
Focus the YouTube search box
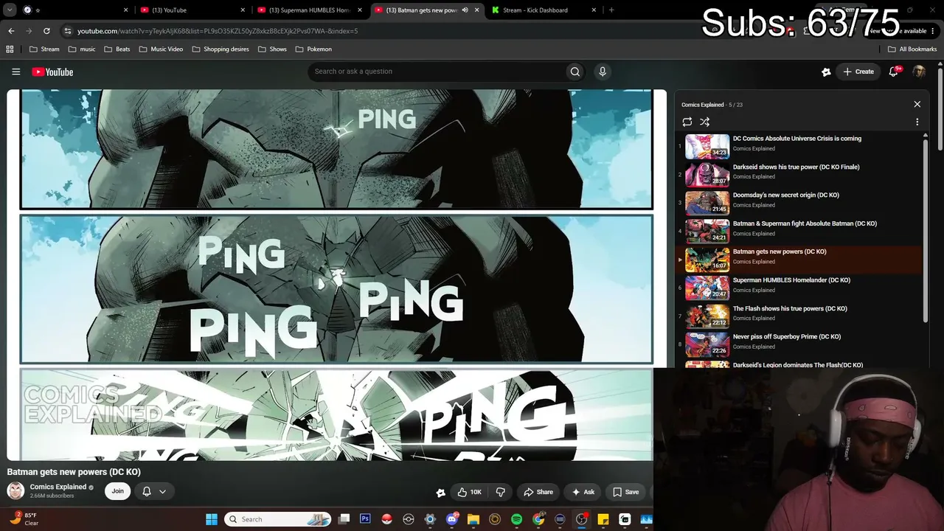(x=437, y=72)
